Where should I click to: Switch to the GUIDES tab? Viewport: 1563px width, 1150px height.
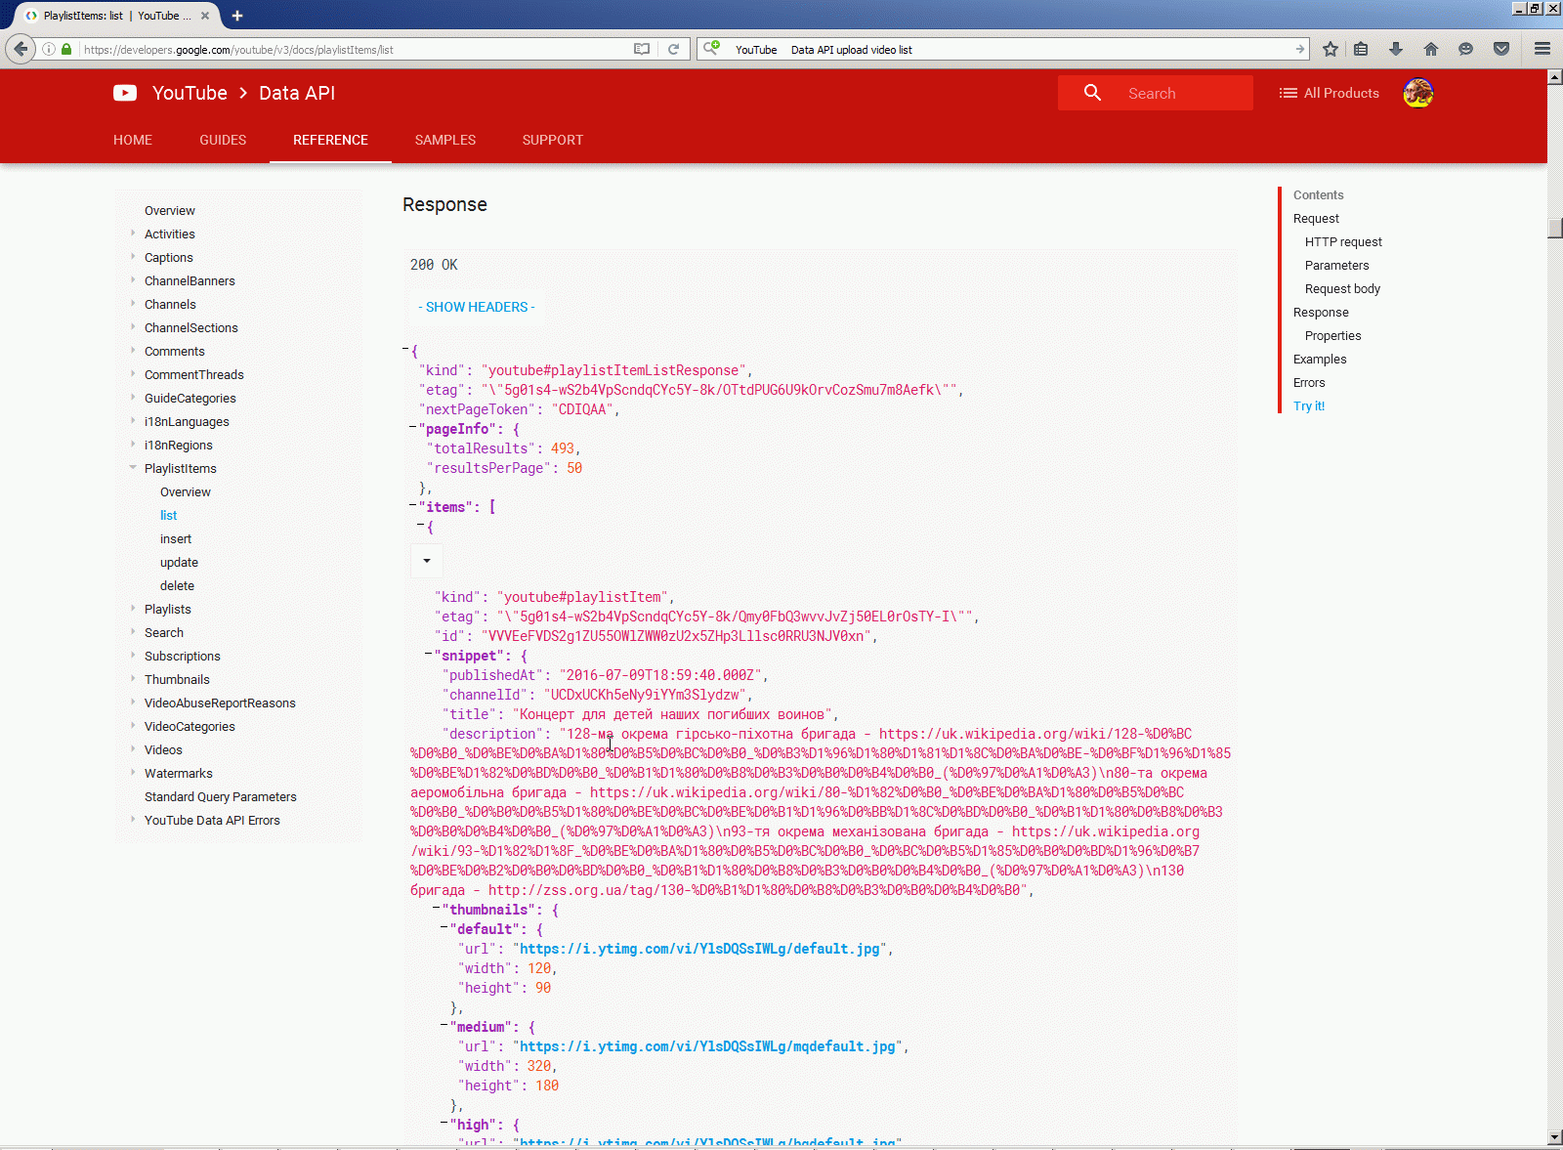[223, 140]
